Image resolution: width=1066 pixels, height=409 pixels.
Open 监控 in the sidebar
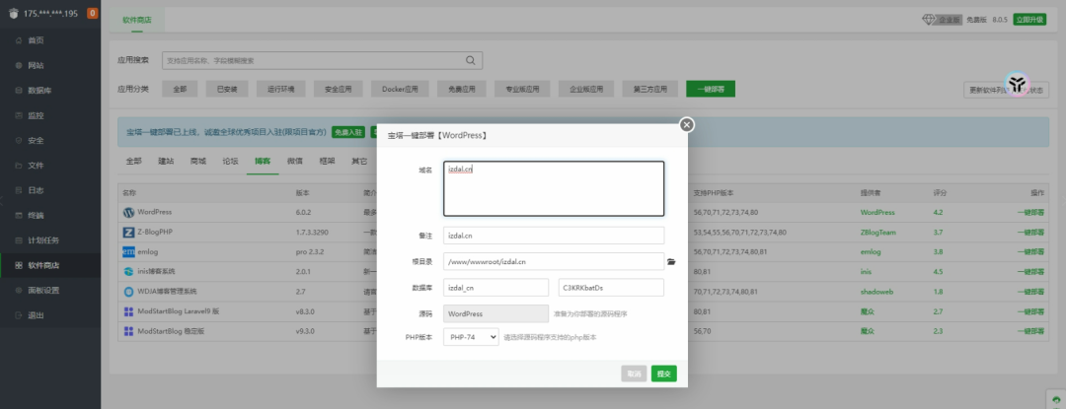[x=36, y=115]
